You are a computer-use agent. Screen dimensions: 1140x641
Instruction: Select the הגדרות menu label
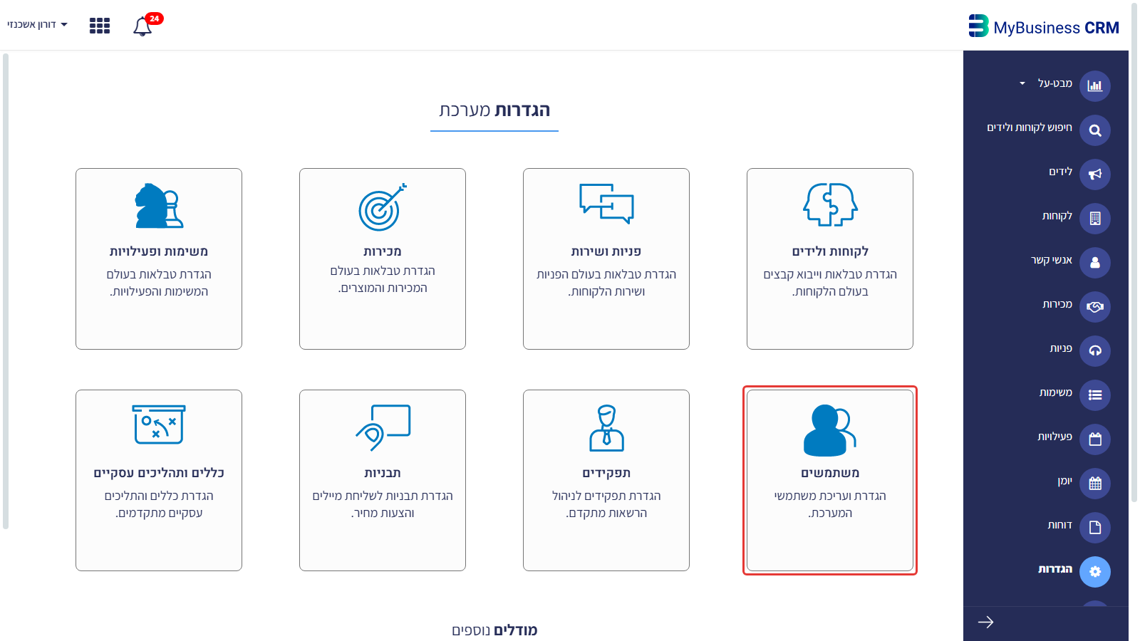[x=1055, y=569]
